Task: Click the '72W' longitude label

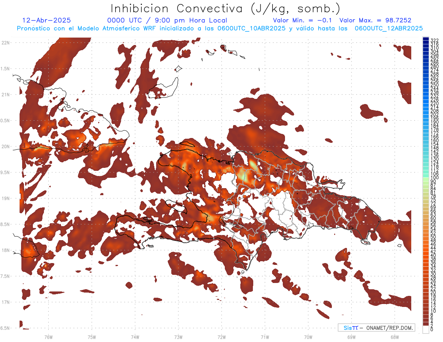Action: tap(221, 337)
